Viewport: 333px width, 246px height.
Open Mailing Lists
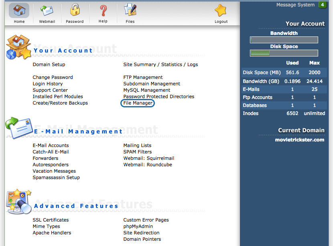[137, 145]
